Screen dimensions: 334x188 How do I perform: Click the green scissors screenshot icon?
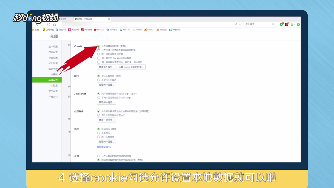tap(292, 24)
